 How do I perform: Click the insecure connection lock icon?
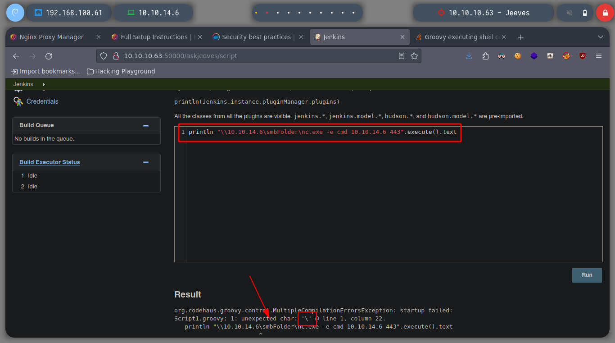coord(116,56)
